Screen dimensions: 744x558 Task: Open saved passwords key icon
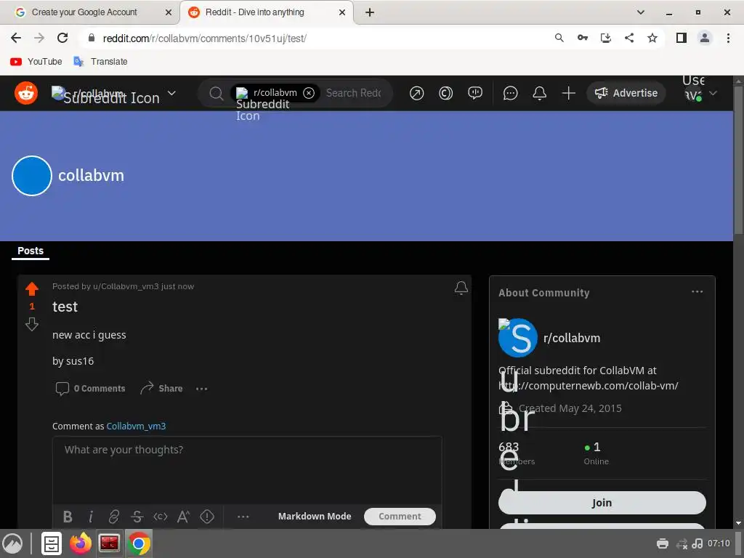[x=582, y=38]
